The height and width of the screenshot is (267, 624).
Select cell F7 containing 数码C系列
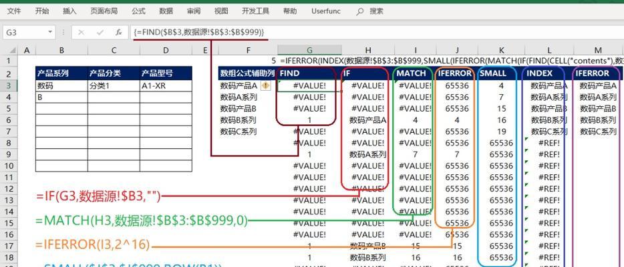tap(248, 131)
